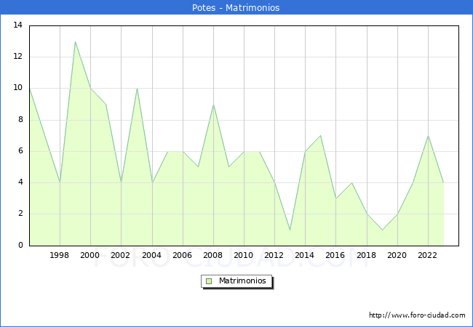Click the y-axis value 10
The image size is (473, 327).
tap(18, 88)
